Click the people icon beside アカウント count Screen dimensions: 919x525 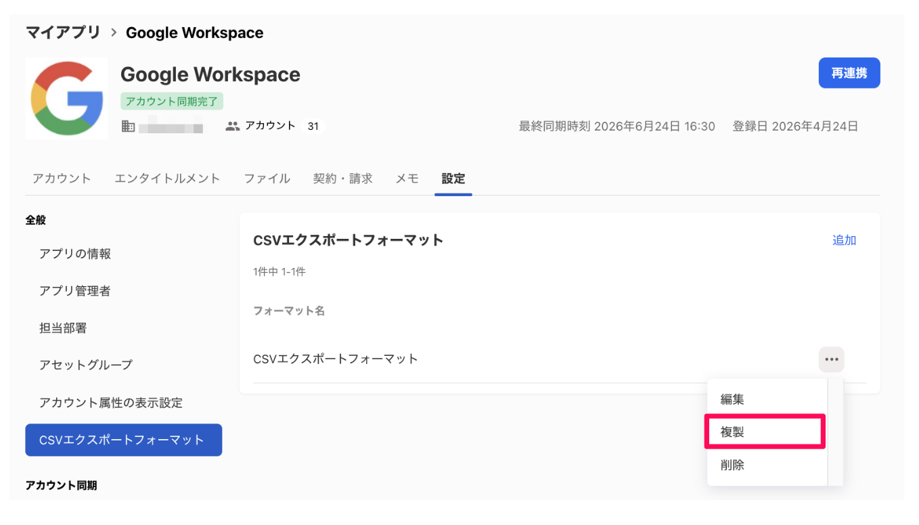[x=233, y=126]
